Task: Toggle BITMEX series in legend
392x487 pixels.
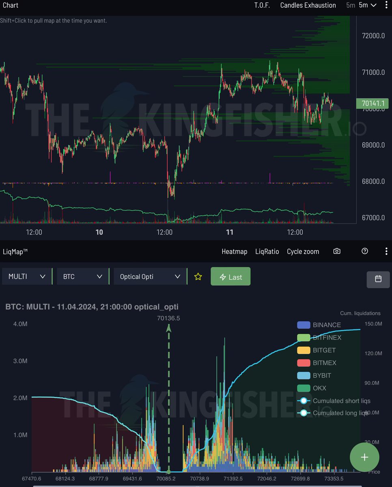Action: tap(317, 363)
